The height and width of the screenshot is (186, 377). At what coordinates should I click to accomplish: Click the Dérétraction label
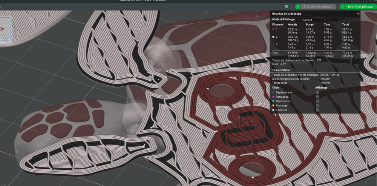click(x=284, y=101)
